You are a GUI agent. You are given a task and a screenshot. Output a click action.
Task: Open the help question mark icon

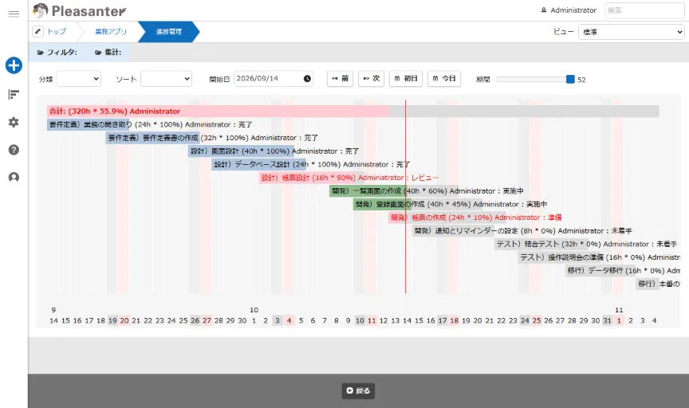(x=14, y=150)
